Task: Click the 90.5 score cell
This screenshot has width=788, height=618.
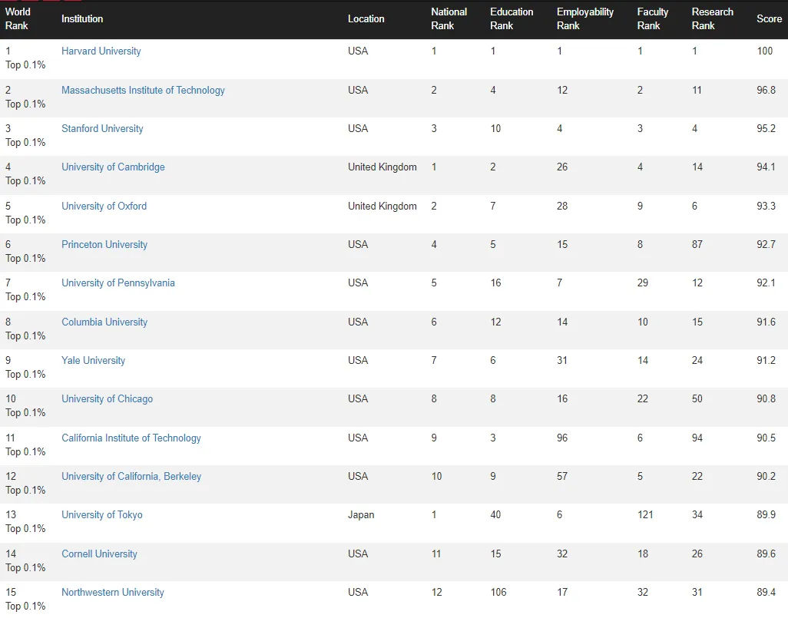Action: 766,438
